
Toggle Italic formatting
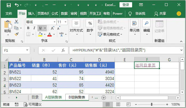pyautogui.click(x=34, y=28)
